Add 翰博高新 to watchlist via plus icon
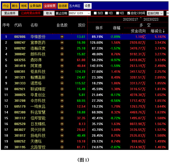 (62, 77)
